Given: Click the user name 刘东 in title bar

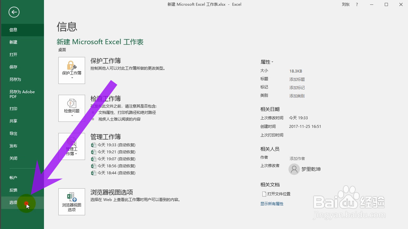Looking at the screenshot, I should tap(346, 4).
